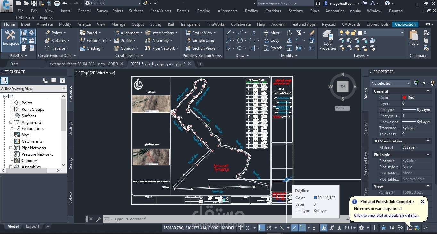Click the WCS button under ViewCube
437x234 pixels.
pyautogui.click(x=342, y=108)
